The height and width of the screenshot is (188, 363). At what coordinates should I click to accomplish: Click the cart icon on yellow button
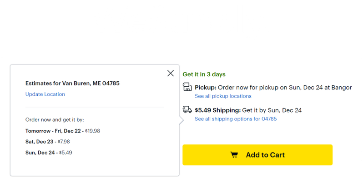234,155
